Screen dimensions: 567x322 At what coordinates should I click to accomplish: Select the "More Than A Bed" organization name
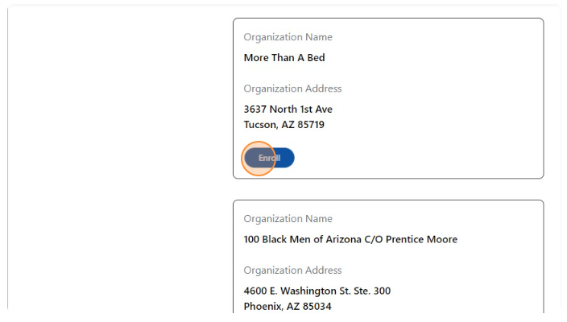pos(284,58)
